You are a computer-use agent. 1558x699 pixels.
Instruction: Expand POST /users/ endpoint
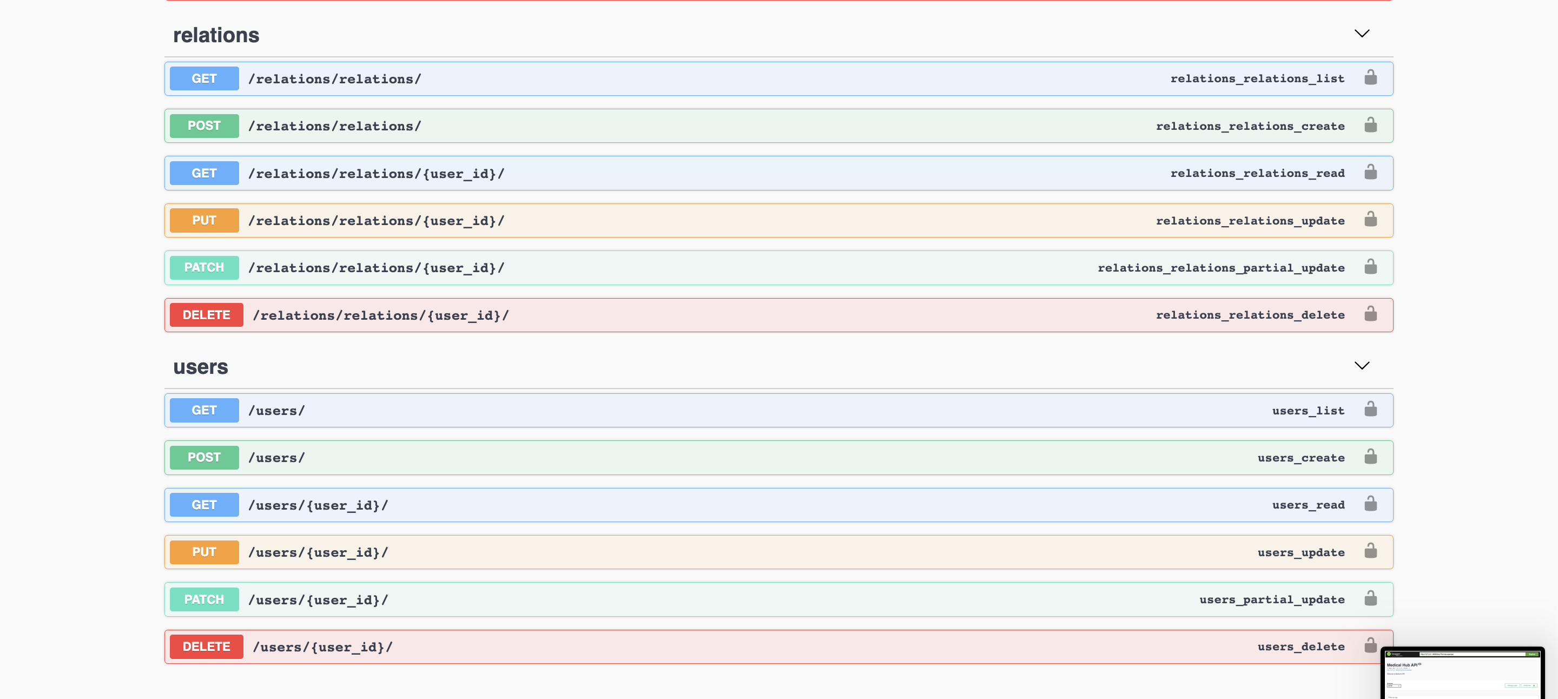(x=276, y=458)
